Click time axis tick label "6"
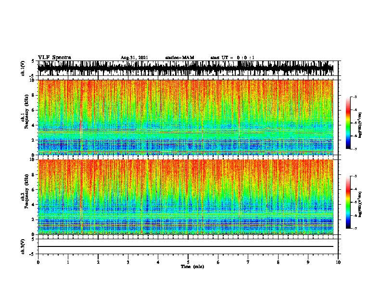Viewport: 381px width, 294px height. click(x=218, y=262)
